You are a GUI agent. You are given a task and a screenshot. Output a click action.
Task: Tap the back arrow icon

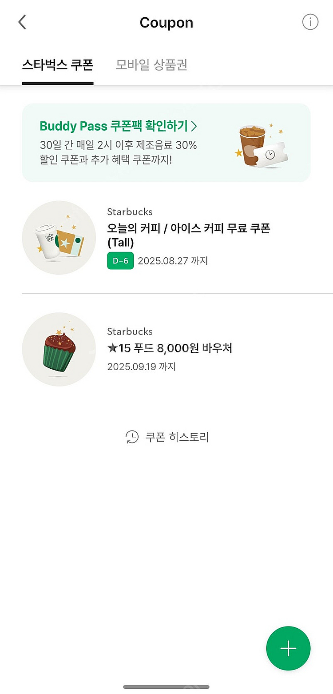click(x=22, y=22)
